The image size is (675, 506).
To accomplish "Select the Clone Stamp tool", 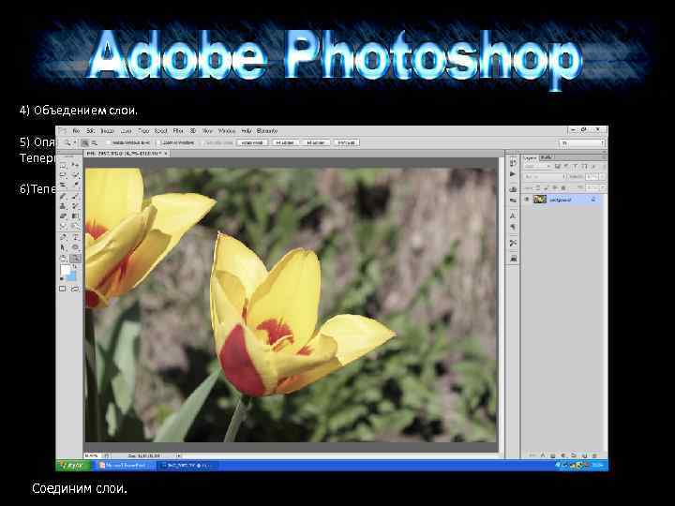I will (x=63, y=205).
